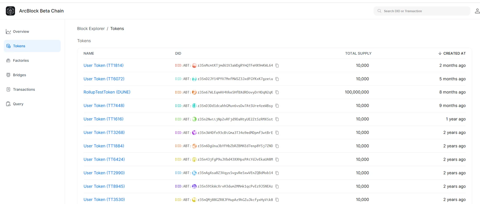Open the User Token (TT8945) link

pos(104,186)
